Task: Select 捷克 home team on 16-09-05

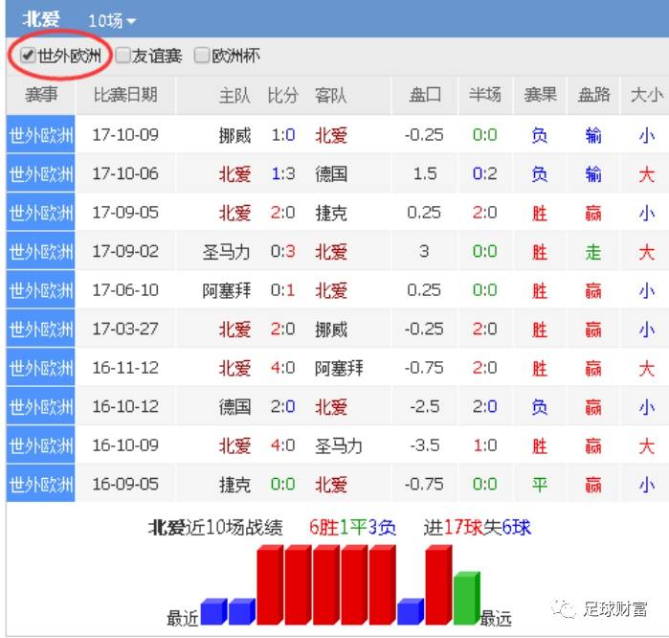Action: coord(234,485)
